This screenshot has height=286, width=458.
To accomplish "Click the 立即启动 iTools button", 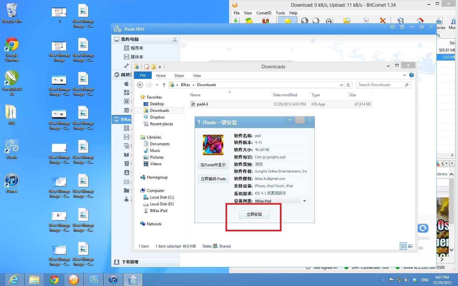I will click(x=213, y=179).
